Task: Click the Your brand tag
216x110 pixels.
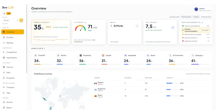Action: 205,30
